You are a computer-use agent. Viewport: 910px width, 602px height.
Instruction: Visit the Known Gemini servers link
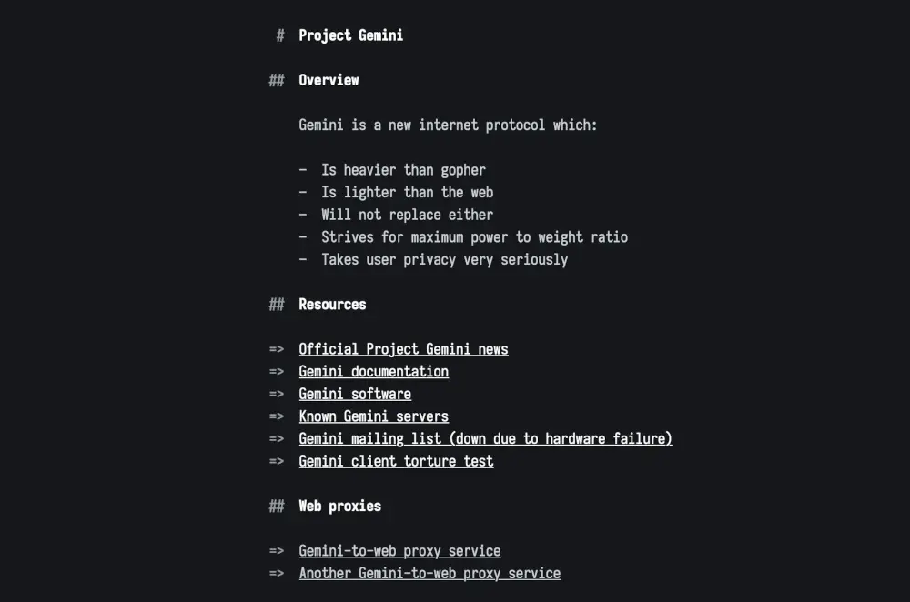(x=373, y=416)
